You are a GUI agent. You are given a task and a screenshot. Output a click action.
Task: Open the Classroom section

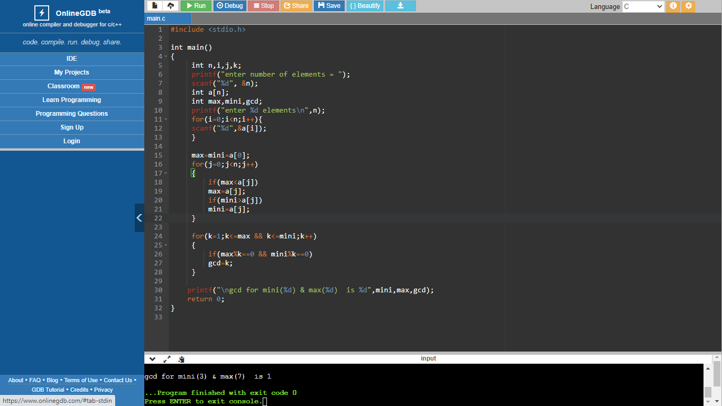(63, 86)
